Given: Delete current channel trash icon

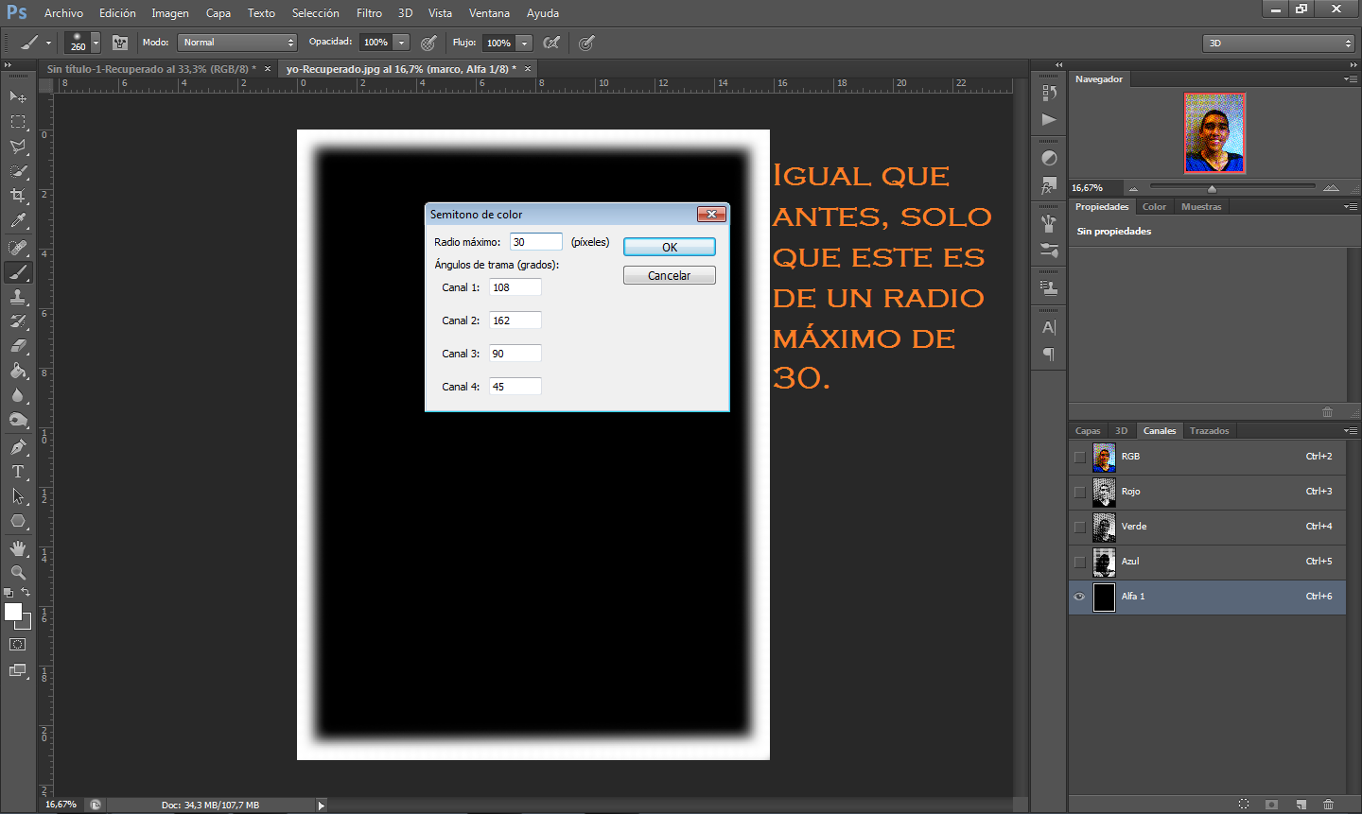Looking at the screenshot, I should click(x=1328, y=805).
